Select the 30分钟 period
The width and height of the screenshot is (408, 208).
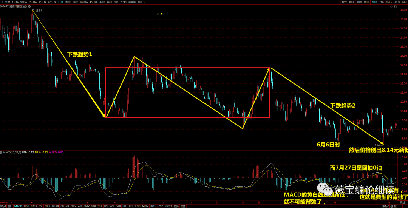coord(42,2)
